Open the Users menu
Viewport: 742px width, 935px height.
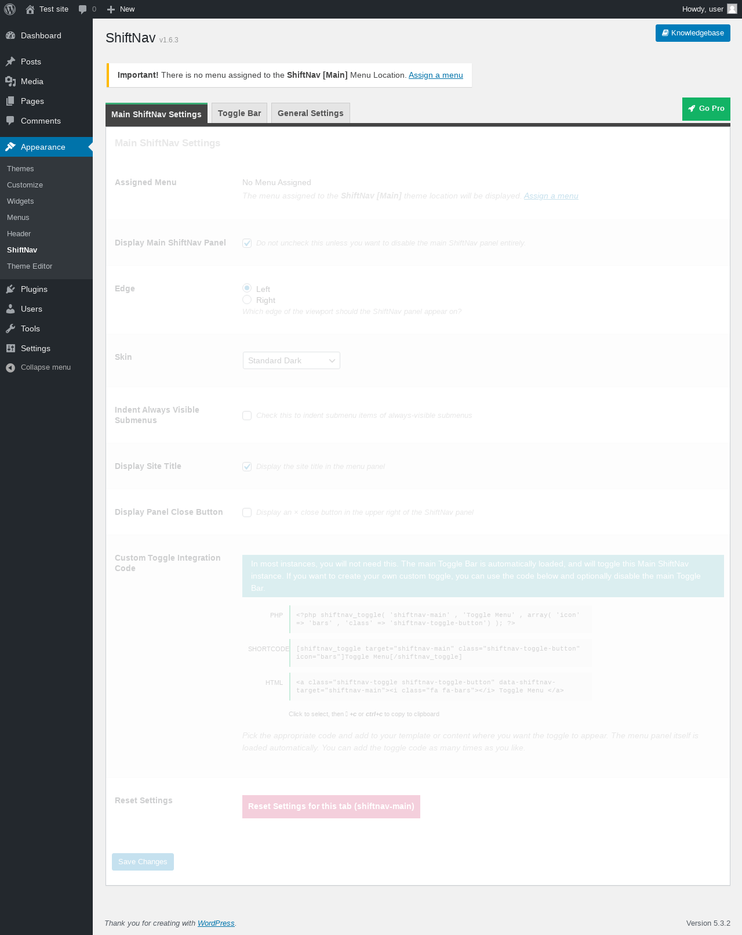click(46, 309)
